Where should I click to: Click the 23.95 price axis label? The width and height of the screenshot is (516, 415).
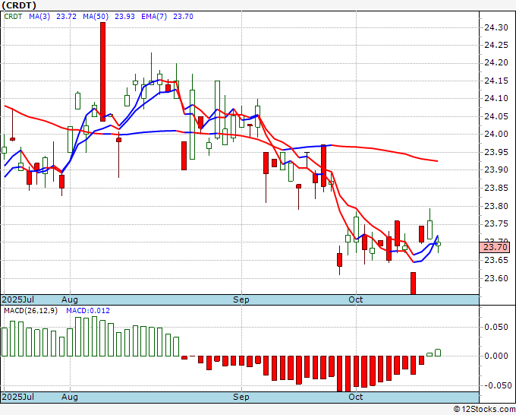496,152
